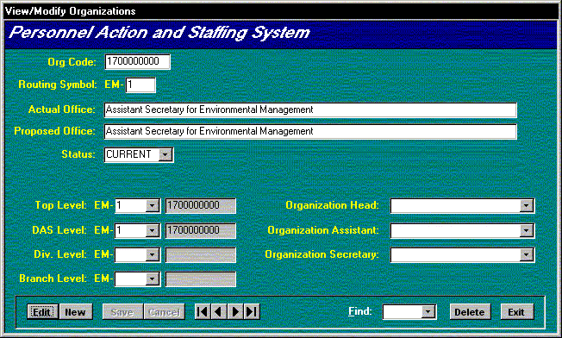Image resolution: width=562 pixels, height=338 pixels.
Task: Open the Branch Level dropdown
Action: [153, 279]
